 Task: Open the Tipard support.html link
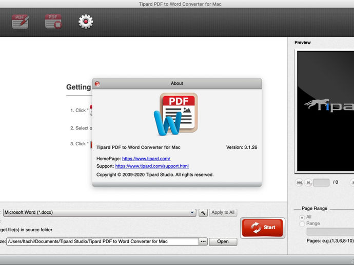[x=152, y=166]
